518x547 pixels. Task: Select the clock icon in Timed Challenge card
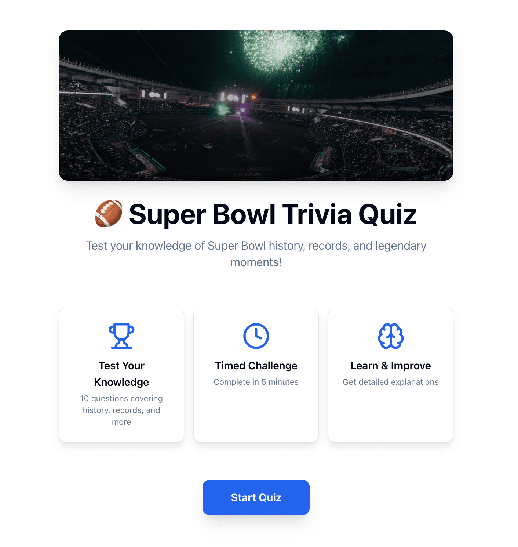pyautogui.click(x=256, y=335)
